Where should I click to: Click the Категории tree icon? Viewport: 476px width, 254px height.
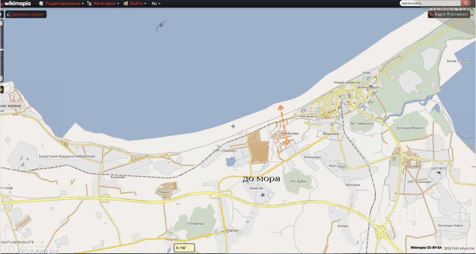click(x=89, y=3)
